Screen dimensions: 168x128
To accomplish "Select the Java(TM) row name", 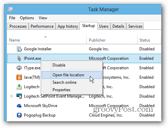I will coord(32,77).
